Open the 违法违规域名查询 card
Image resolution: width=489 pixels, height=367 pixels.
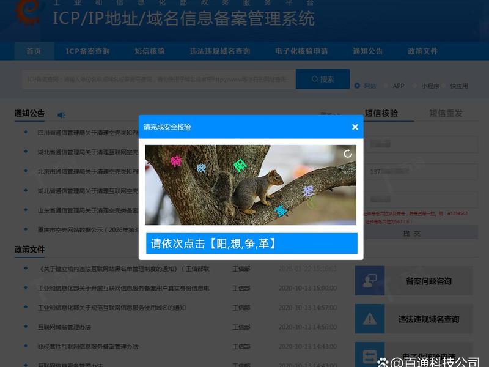414,319
